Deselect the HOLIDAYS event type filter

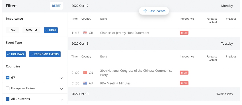(16, 54)
